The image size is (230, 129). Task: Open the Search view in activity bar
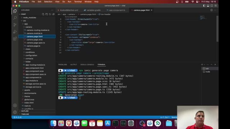tap(15, 18)
